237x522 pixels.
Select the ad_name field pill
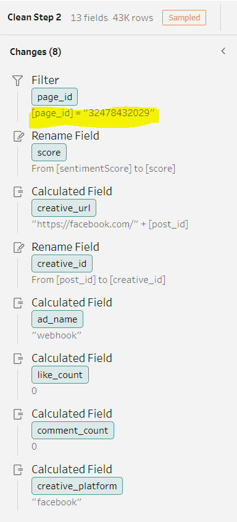[57, 319]
